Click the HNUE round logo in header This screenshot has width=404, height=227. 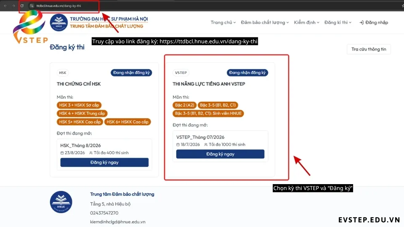(59, 23)
